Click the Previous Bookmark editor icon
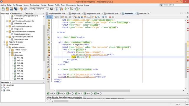The image size is (189, 106). tap(92, 17)
